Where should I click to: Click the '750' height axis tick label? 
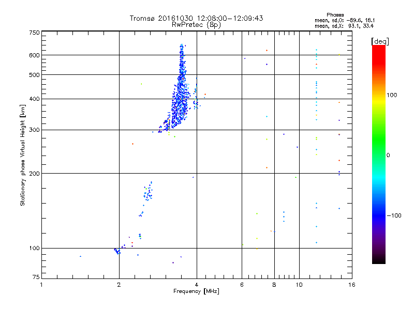tap(35, 33)
